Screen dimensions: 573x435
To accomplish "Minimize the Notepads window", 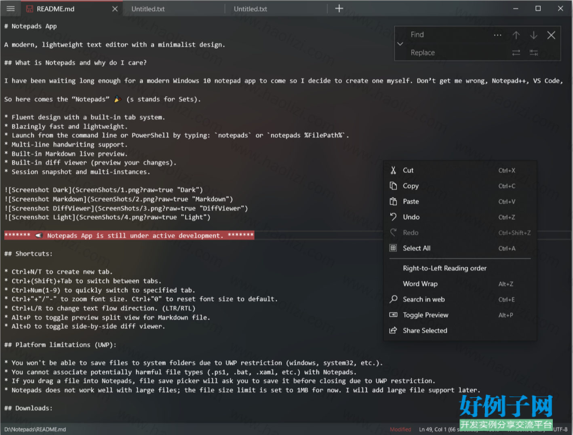I will point(516,8).
